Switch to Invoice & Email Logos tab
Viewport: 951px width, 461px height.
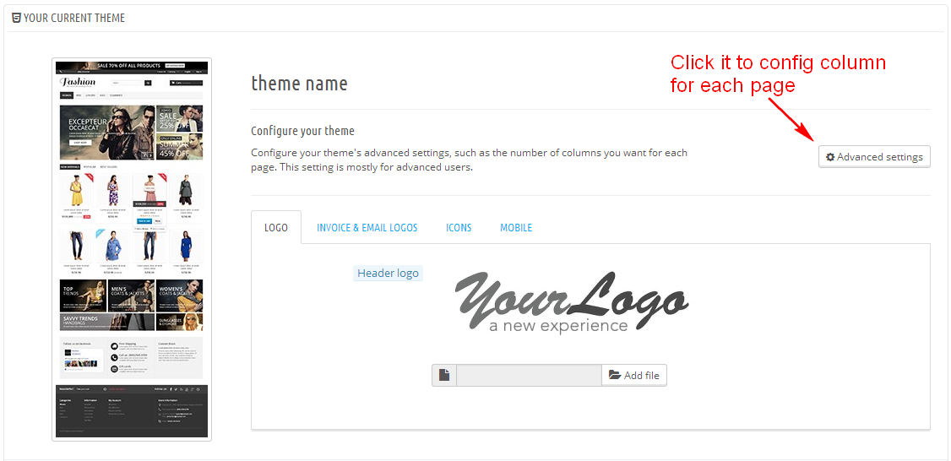(x=367, y=228)
